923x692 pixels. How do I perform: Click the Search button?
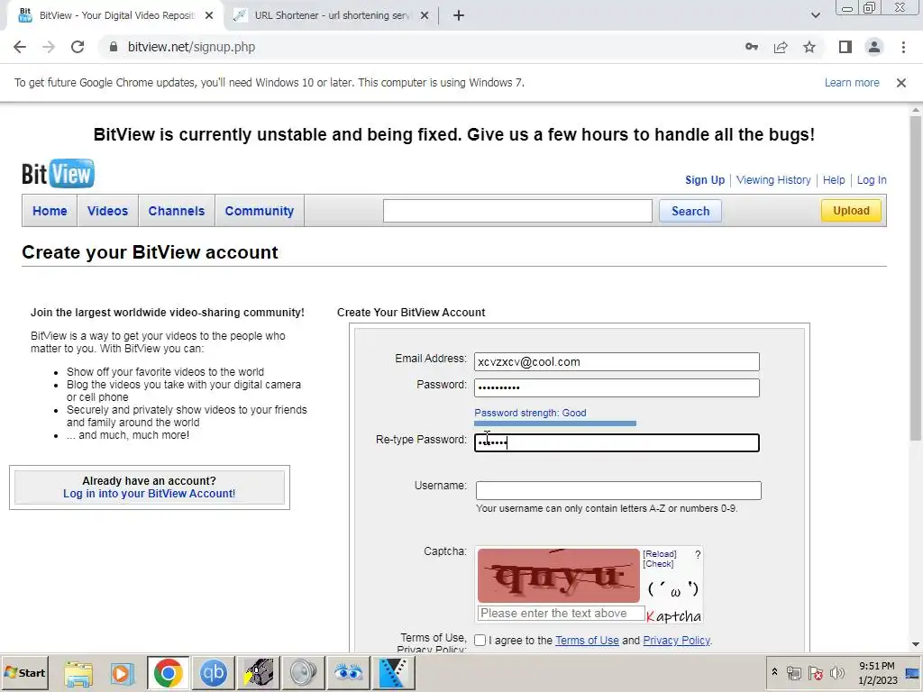tap(690, 211)
